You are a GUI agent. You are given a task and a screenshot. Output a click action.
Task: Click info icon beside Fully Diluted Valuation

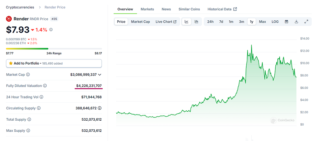click(x=45, y=86)
